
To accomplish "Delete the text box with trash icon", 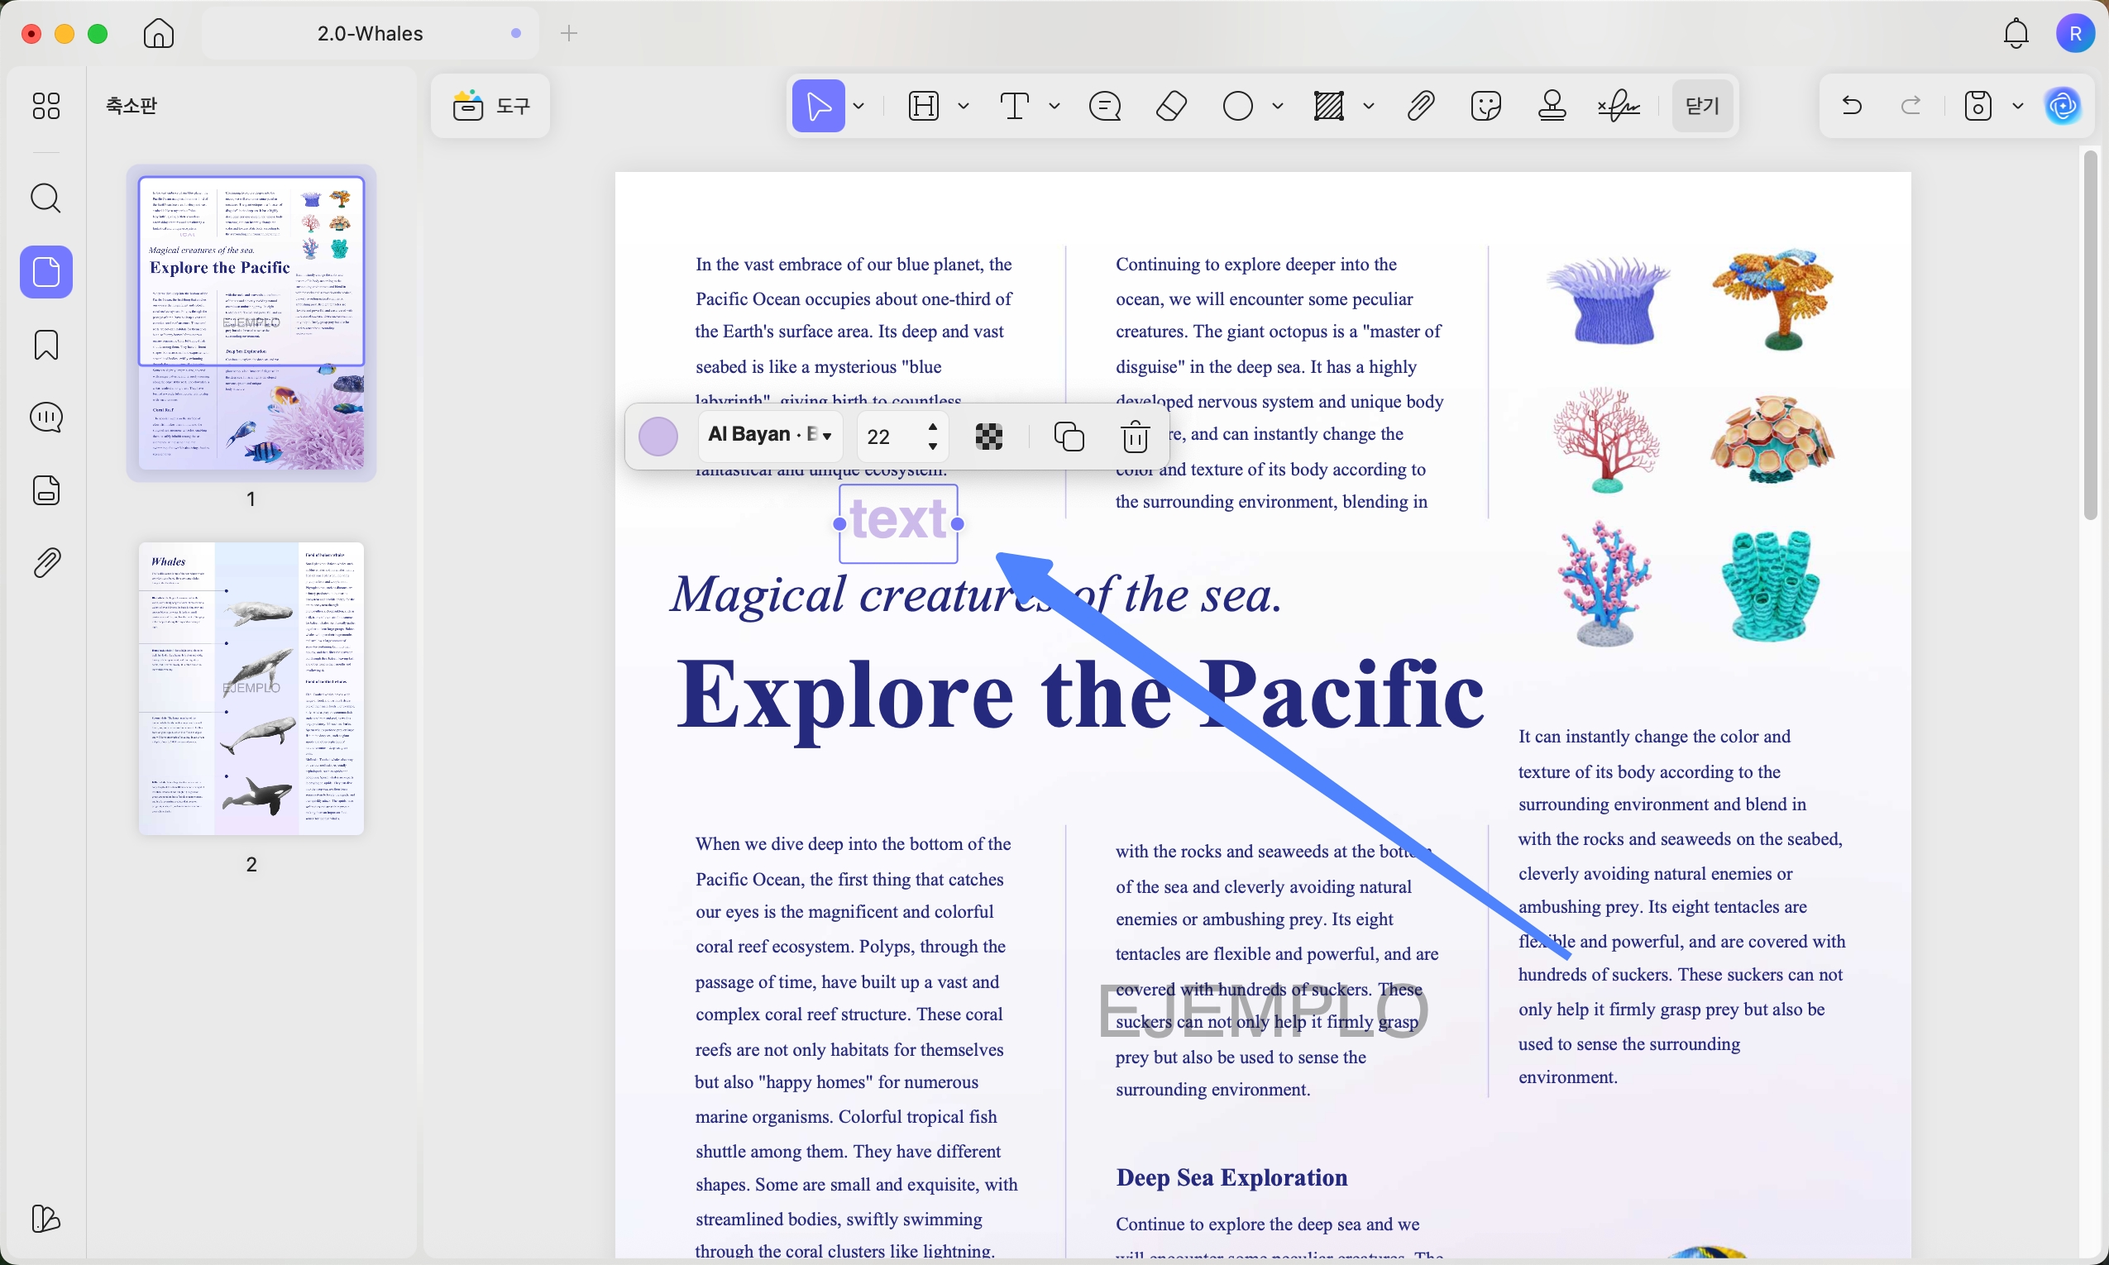I will pyautogui.click(x=1135, y=437).
